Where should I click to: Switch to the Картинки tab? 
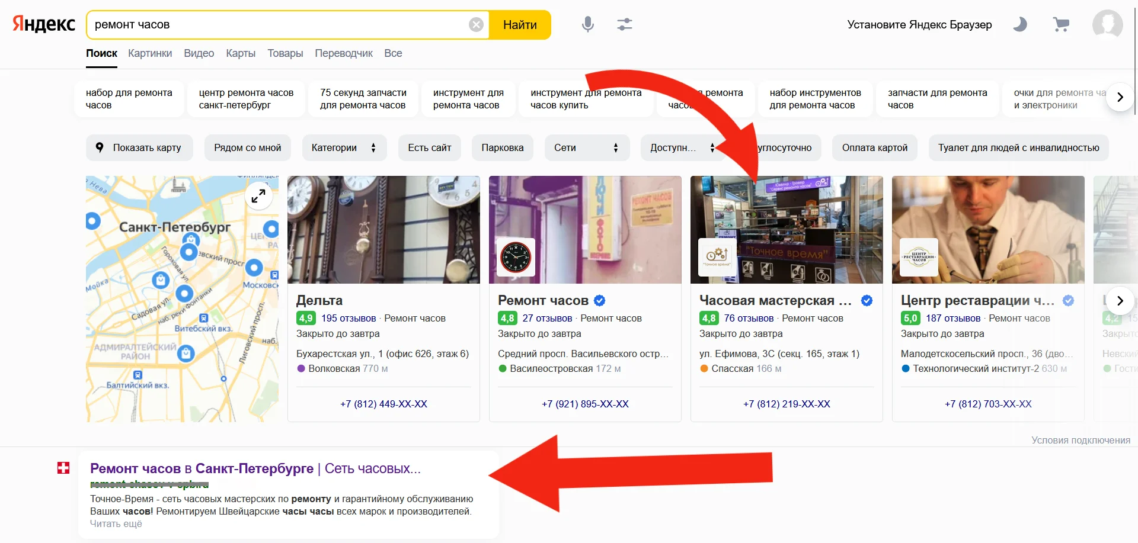150,53
